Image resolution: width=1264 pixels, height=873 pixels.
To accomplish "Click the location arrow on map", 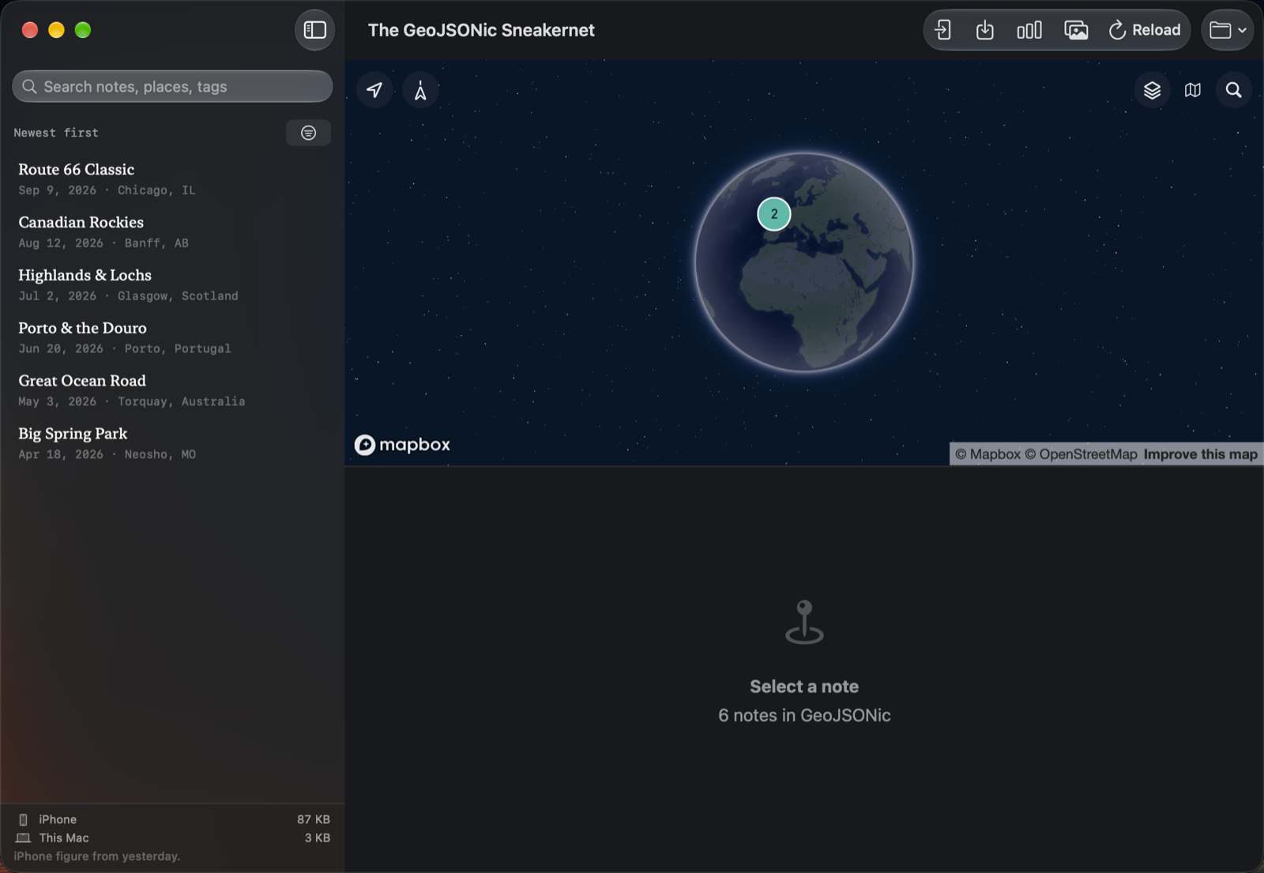I will pyautogui.click(x=374, y=90).
